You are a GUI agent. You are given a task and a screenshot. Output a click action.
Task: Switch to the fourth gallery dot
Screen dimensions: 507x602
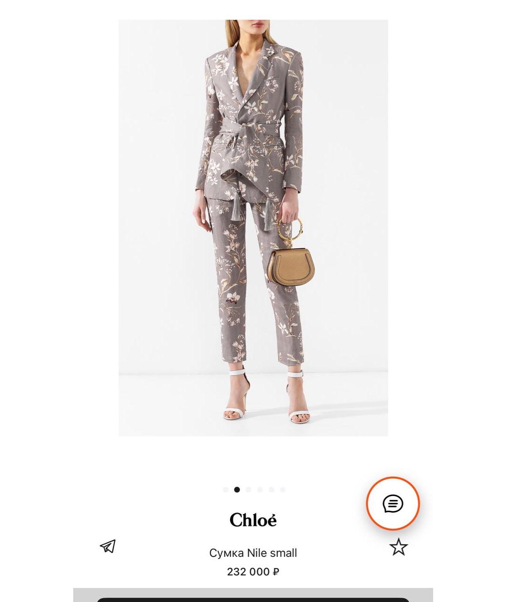tap(260, 490)
